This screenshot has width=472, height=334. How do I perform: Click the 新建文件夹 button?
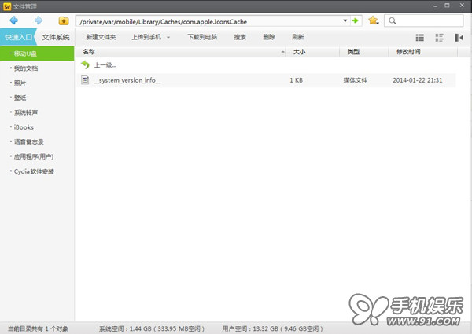[101, 37]
